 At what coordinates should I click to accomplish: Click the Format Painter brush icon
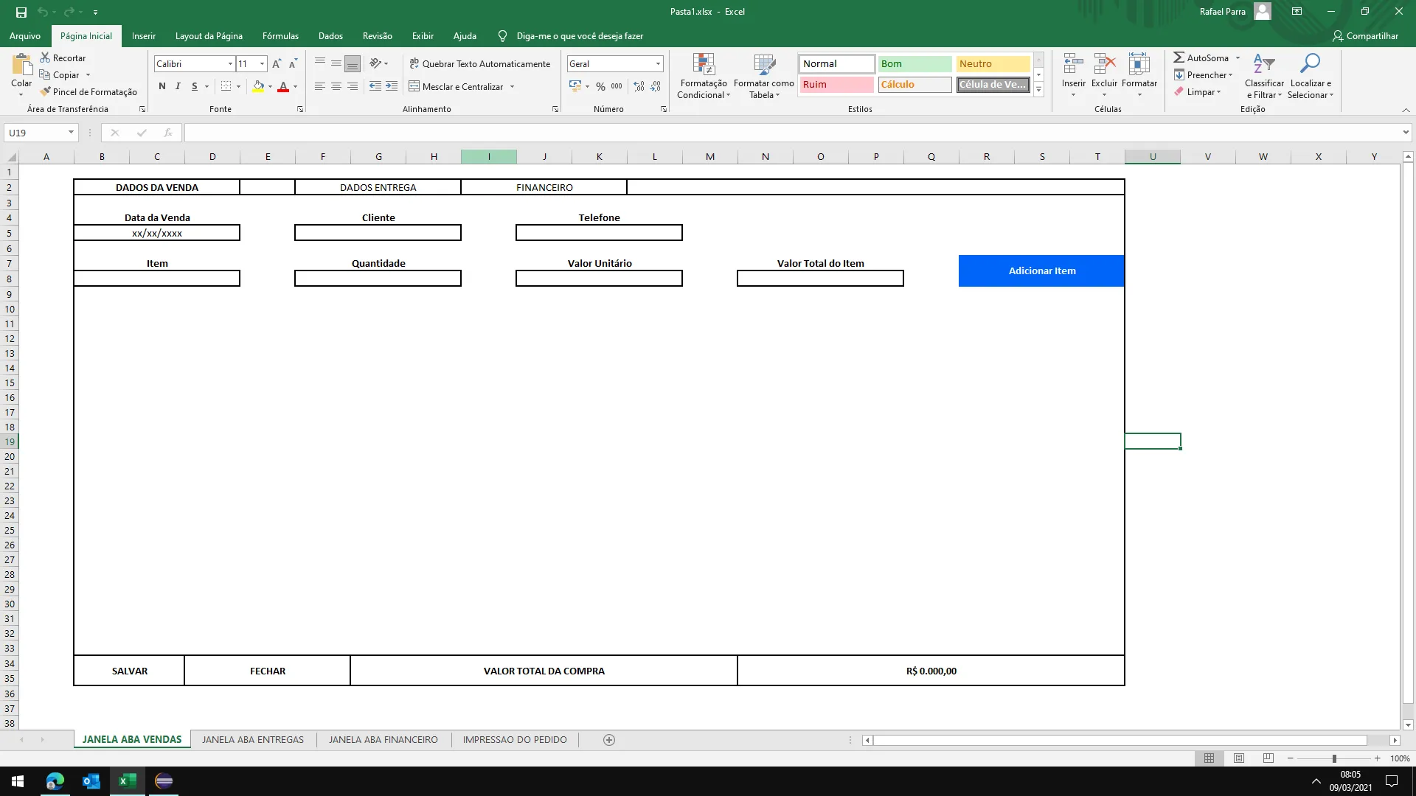click(x=46, y=91)
